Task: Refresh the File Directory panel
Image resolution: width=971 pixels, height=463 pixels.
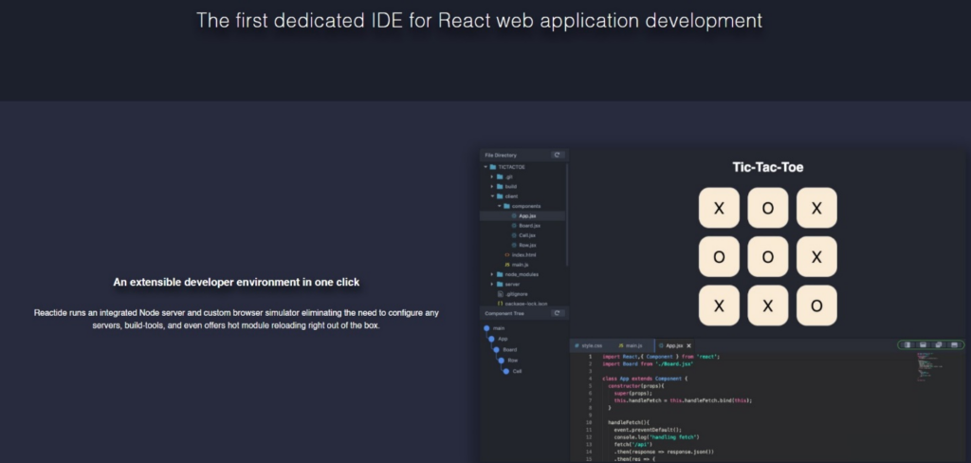Action: [x=557, y=155]
